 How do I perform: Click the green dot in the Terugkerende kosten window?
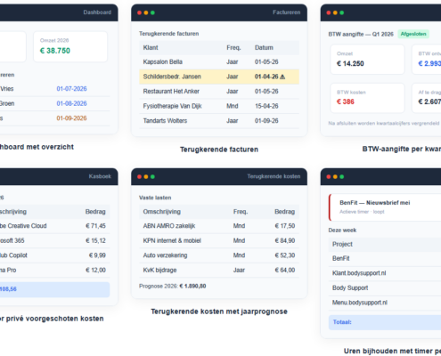(152, 177)
